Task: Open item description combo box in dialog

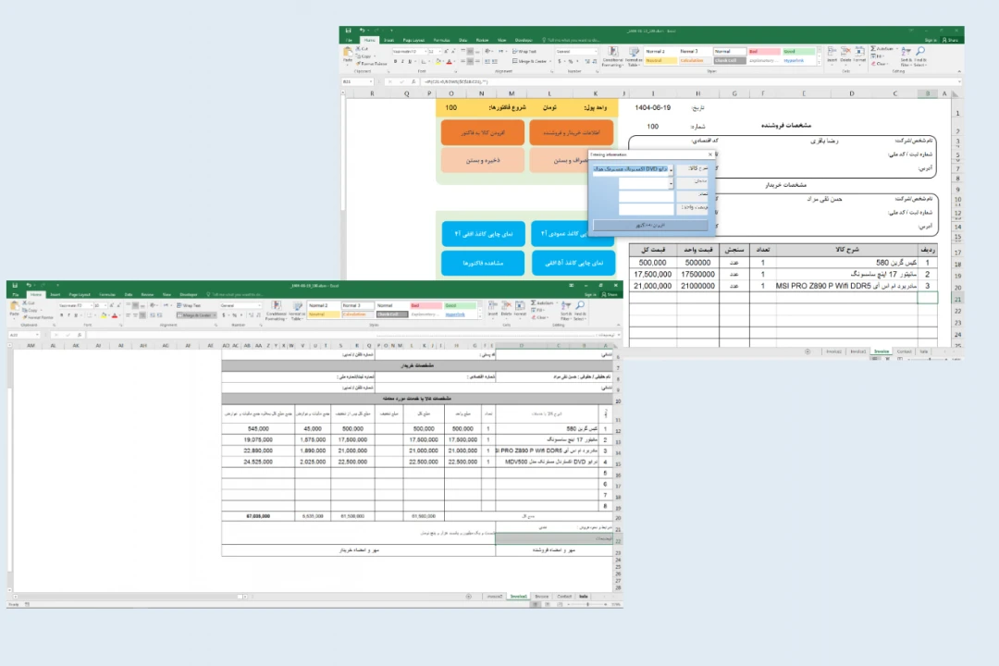Action: pyautogui.click(x=671, y=169)
